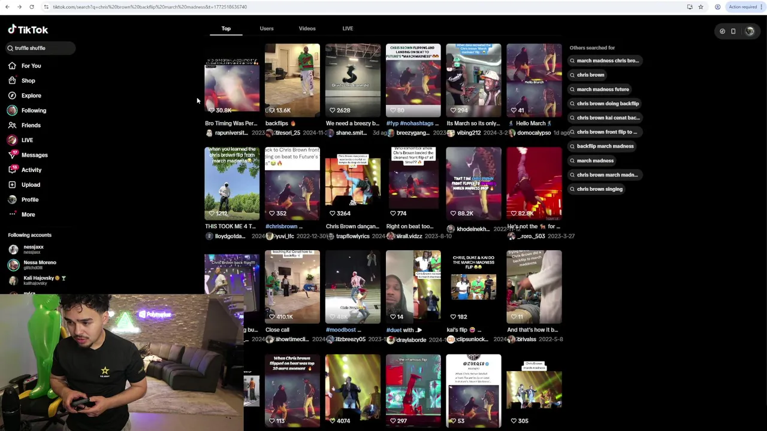The height and width of the screenshot is (431, 767).
Task: Open the LIVE icon in the sidebar
Action: [x=12, y=140]
